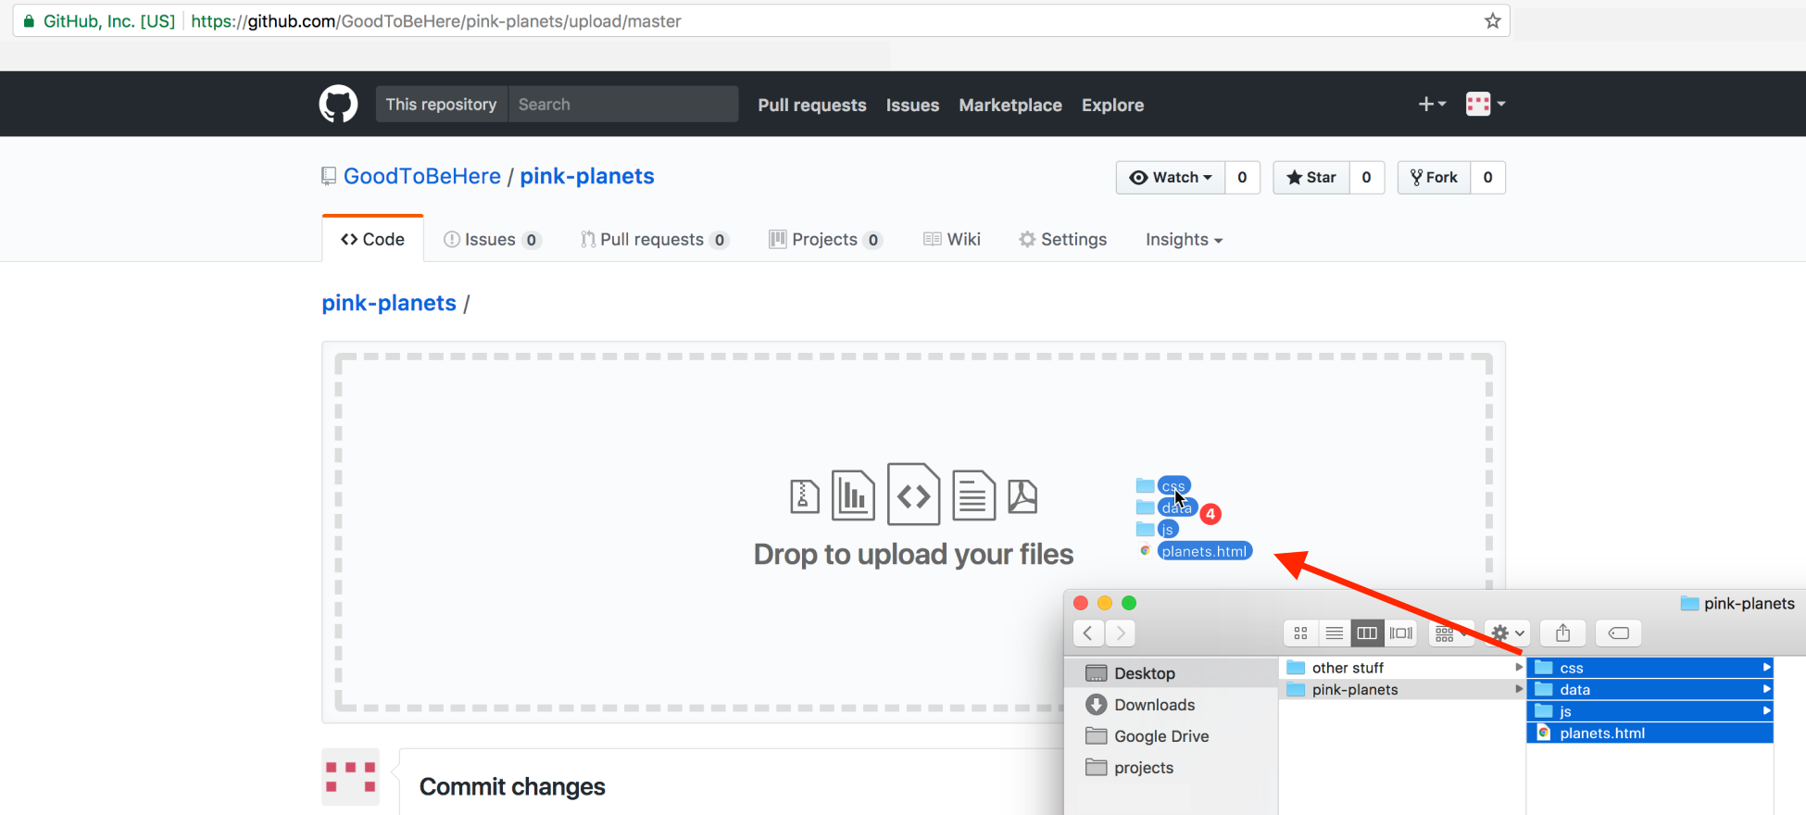Viewport: 1806px width, 815px height.
Task: Click the forks count next to Fork
Action: click(1487, 177)
